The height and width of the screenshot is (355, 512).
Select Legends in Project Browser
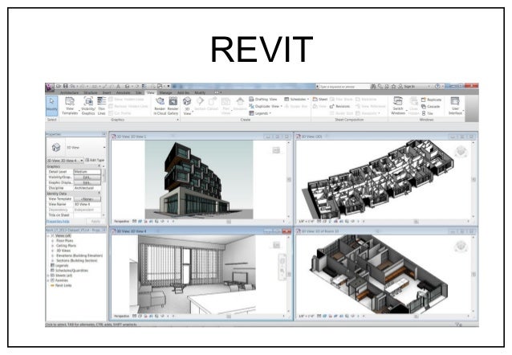(62, 265)
